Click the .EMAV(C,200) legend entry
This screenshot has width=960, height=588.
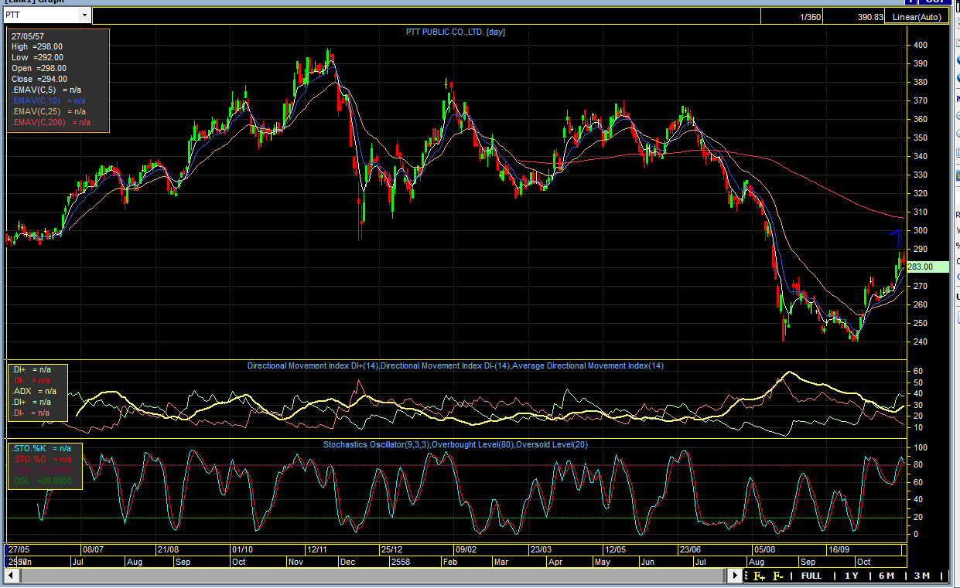tap(51, 122)
